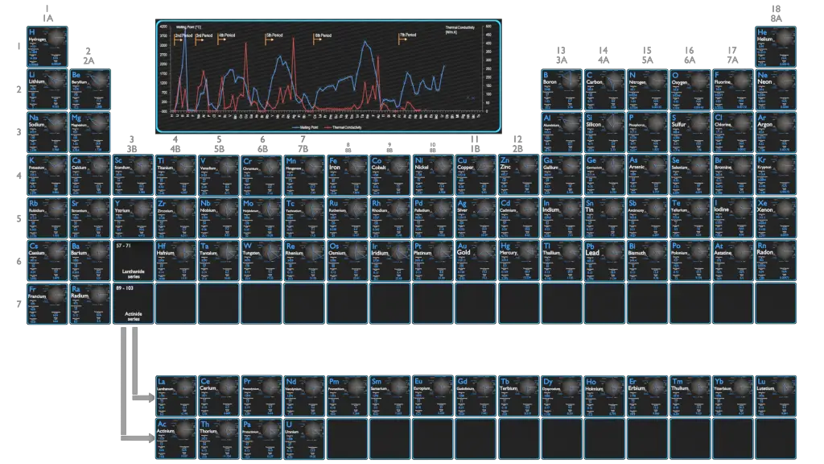The width and height of the screenshot is (824, 464).
Task: Click the Hydrogen element tile
Action: (x=47, y=47)
